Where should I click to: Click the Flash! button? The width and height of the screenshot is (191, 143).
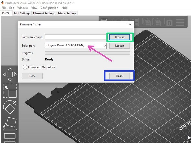click(x=119, y=76)
